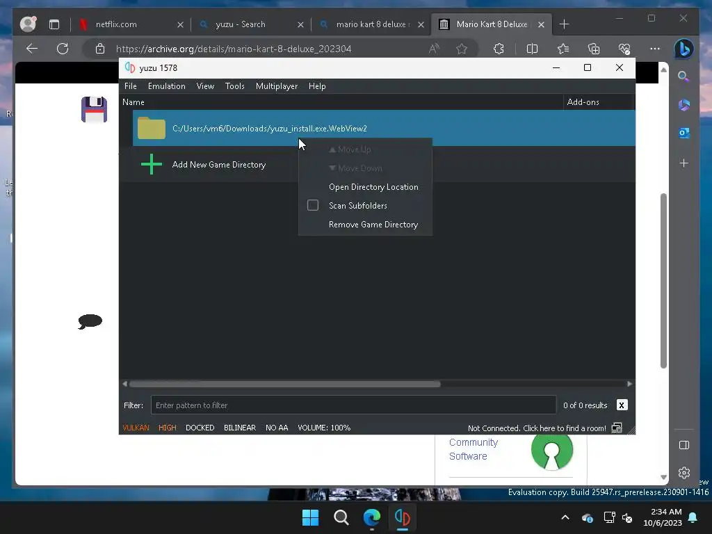This screenshot has width=712, height=534.
Task: Open the tab actions menu icon
Action: point(54,24)
